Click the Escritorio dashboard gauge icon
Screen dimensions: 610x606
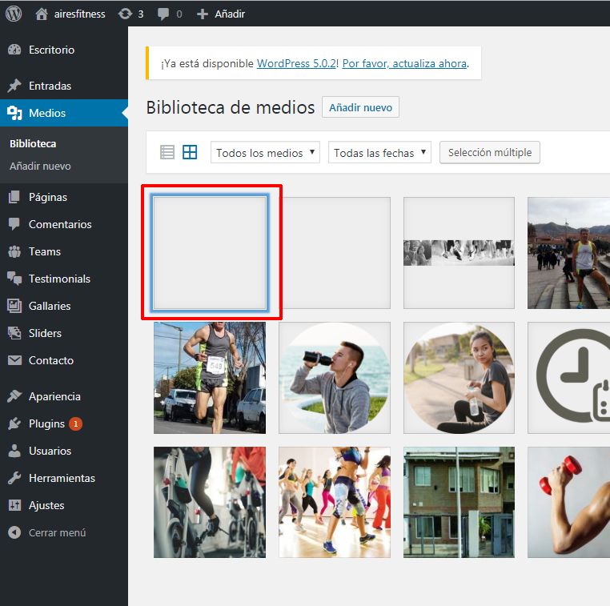(x=14, y=50)
